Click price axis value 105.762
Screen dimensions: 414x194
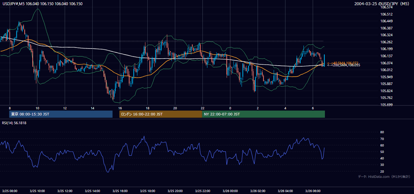387,98
